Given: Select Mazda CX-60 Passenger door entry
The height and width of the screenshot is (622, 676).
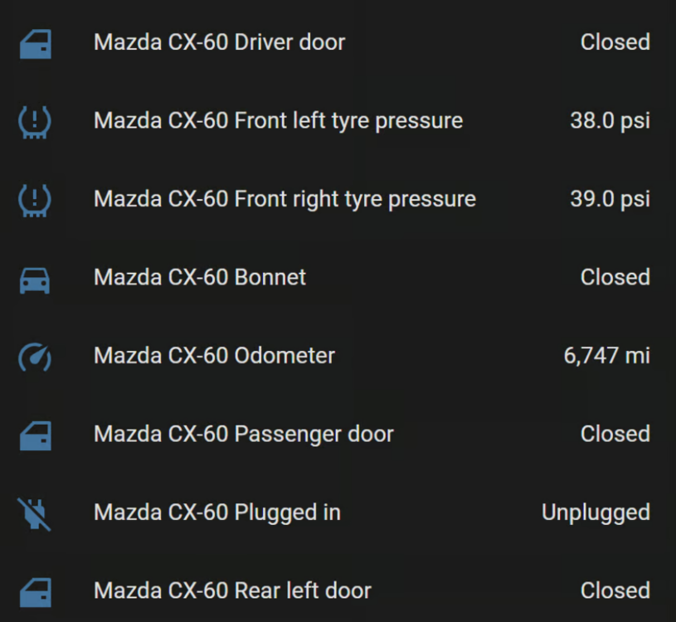Looking at the screenshot, I should coord(243,434).
